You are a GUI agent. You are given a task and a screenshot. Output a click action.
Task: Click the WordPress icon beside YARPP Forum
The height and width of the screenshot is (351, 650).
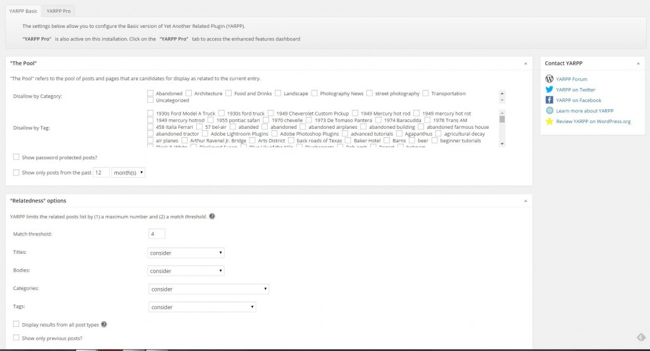coord(549,79)
